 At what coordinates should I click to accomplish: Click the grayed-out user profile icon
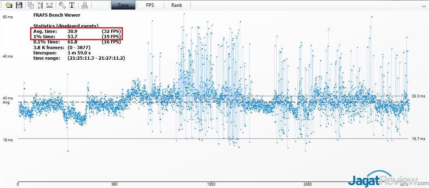[85, 5]
